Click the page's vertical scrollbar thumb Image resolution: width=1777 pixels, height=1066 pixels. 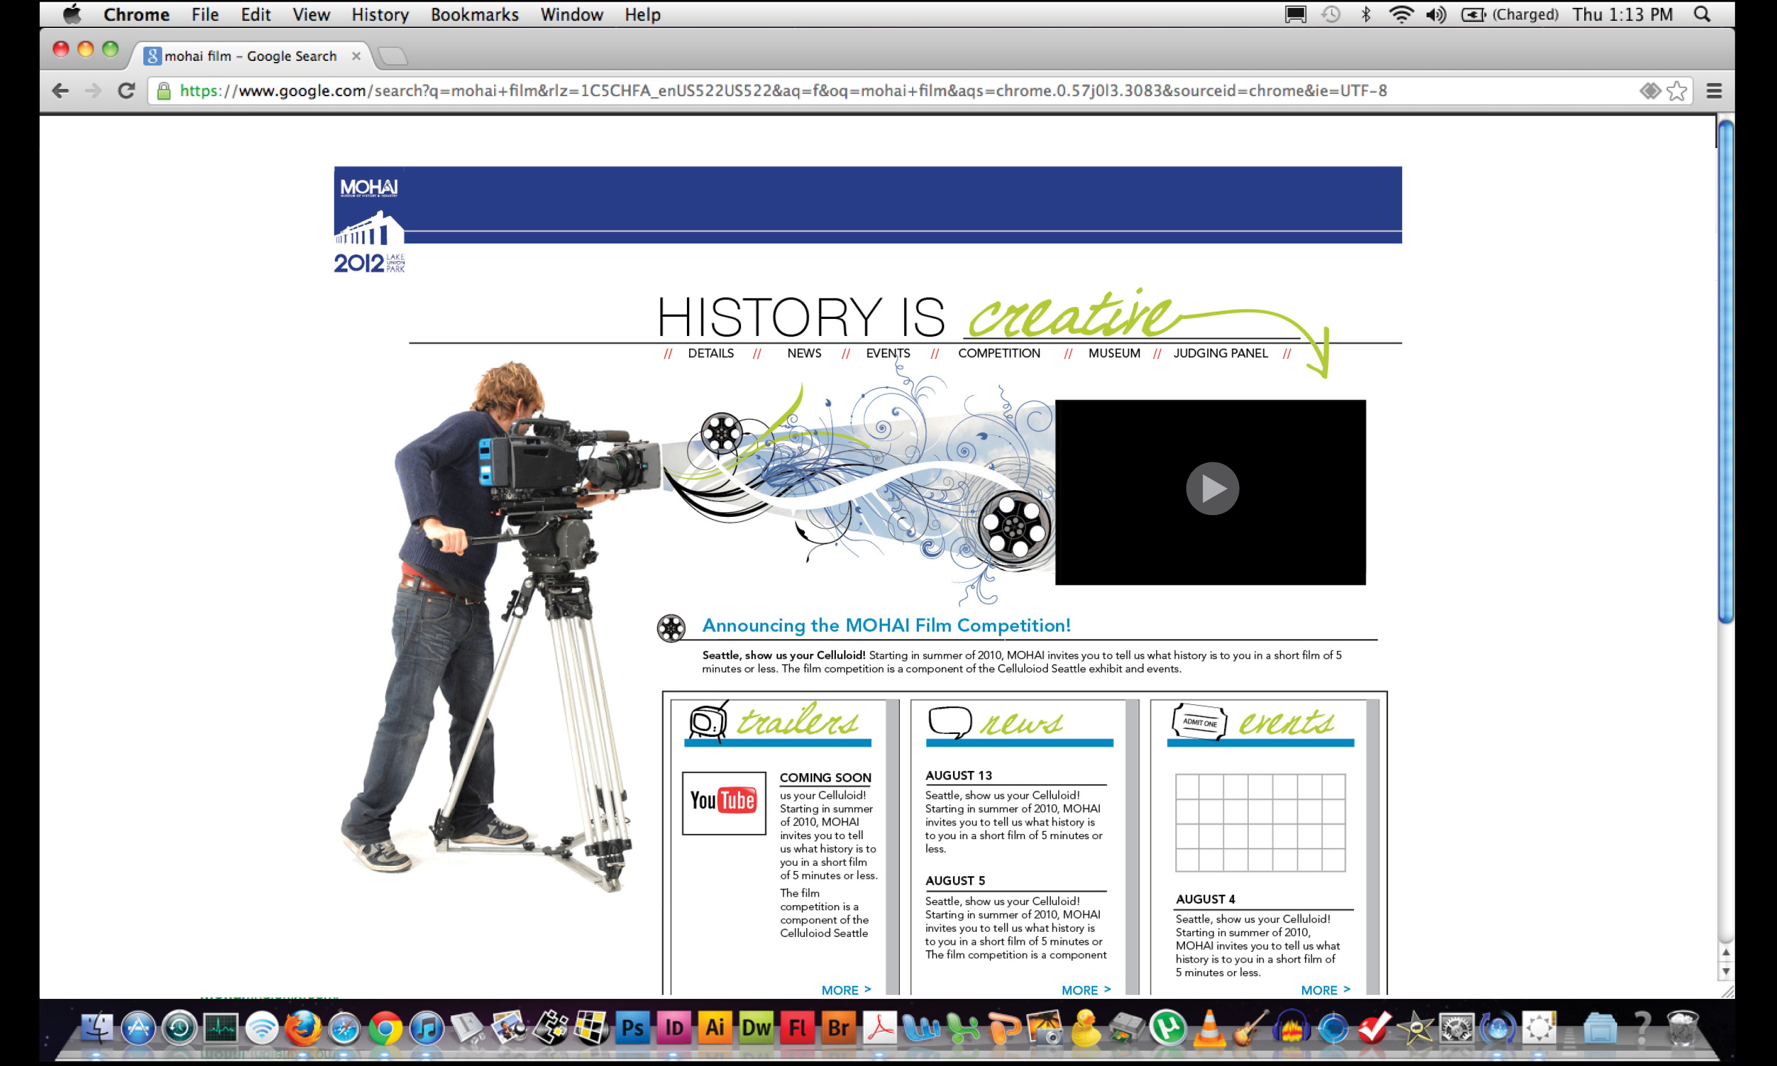point(1725,370)
